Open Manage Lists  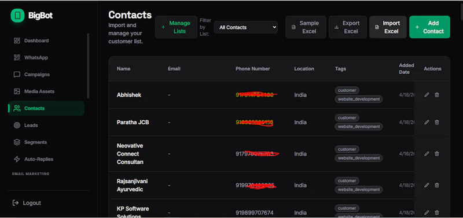[x=176, y=27]
